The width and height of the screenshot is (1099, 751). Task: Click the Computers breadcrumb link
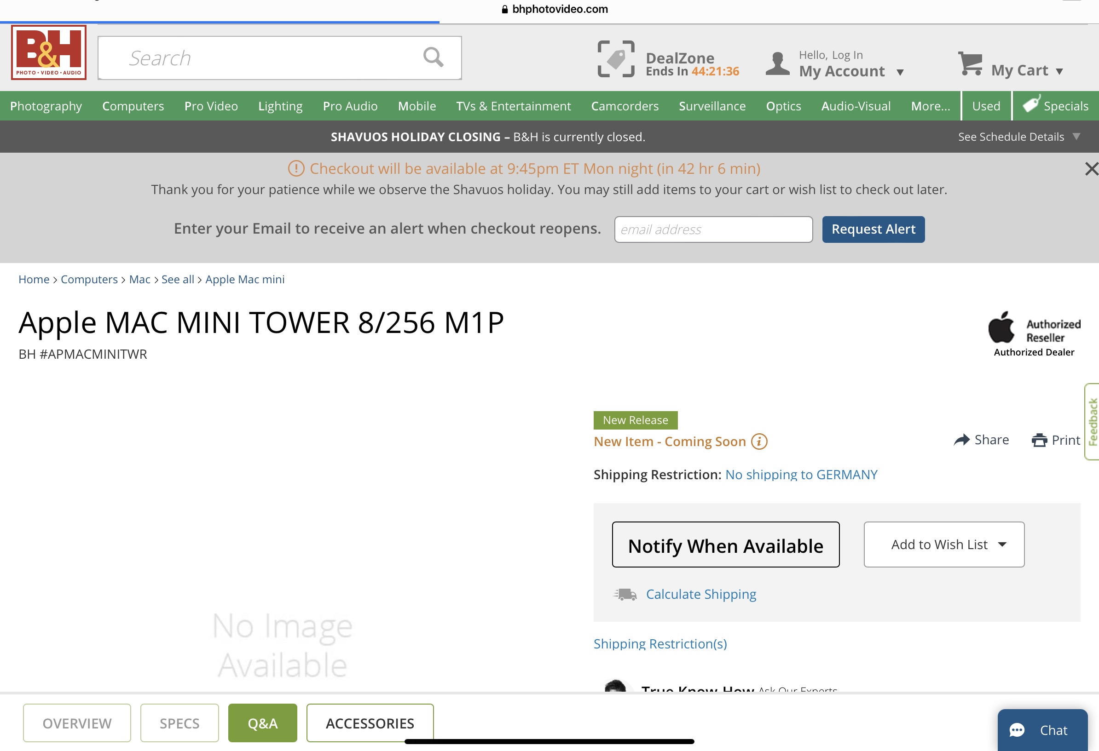(89, 279)
